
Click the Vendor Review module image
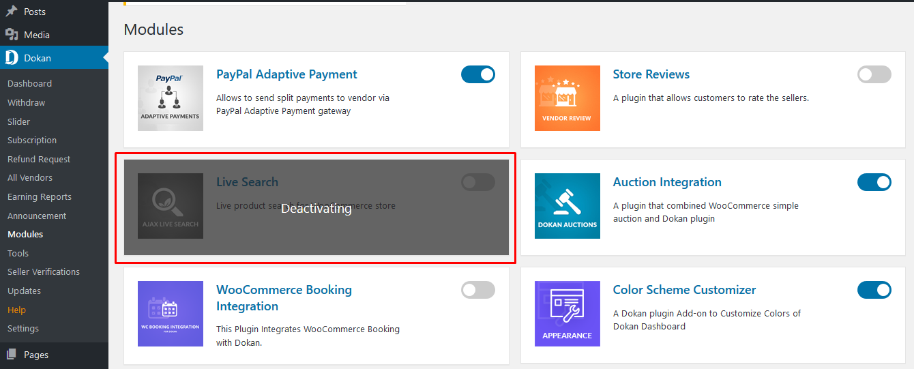point(567,98)
